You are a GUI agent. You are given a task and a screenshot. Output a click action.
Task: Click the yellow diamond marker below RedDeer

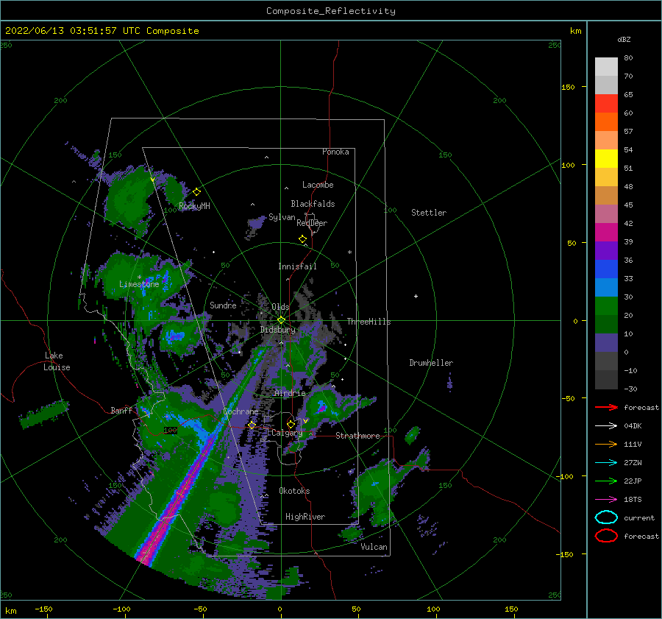tap(302, 239)
